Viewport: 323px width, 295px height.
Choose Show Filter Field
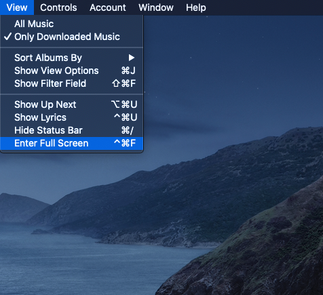tap(72, 83)
